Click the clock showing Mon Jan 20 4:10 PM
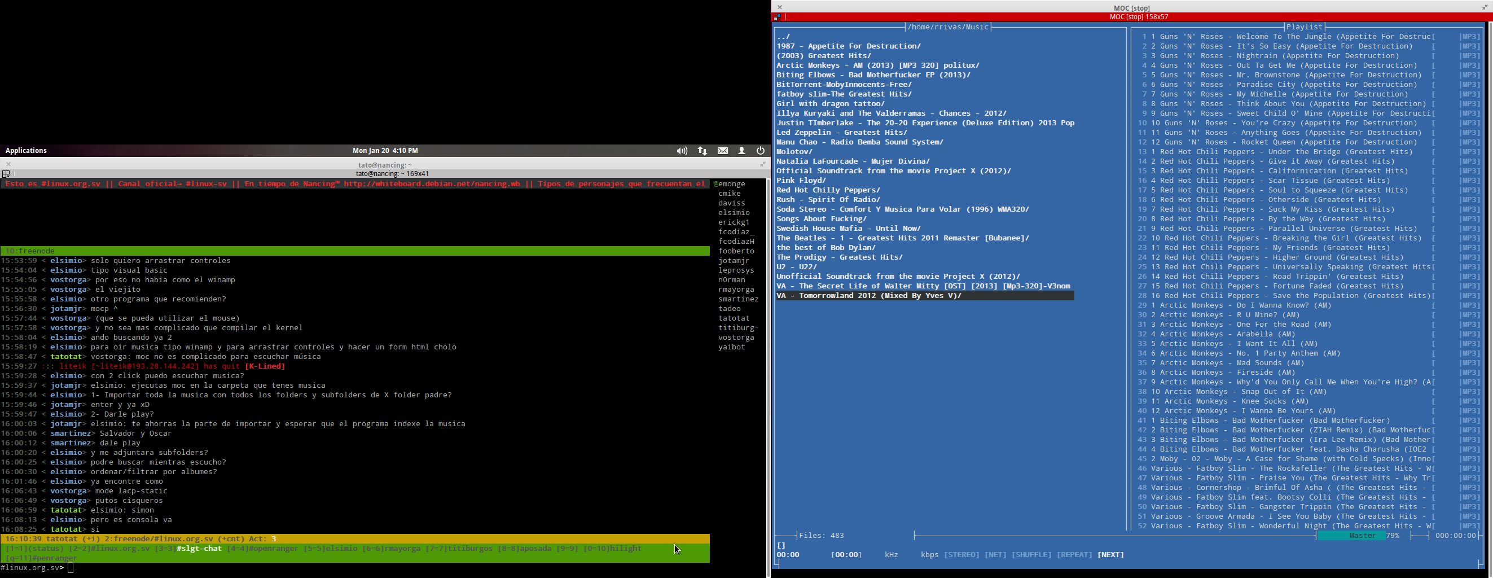 point(385,151)
